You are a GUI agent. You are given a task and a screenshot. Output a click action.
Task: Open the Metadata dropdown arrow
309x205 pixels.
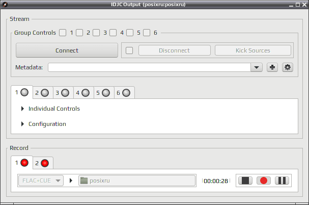[257, 67]
